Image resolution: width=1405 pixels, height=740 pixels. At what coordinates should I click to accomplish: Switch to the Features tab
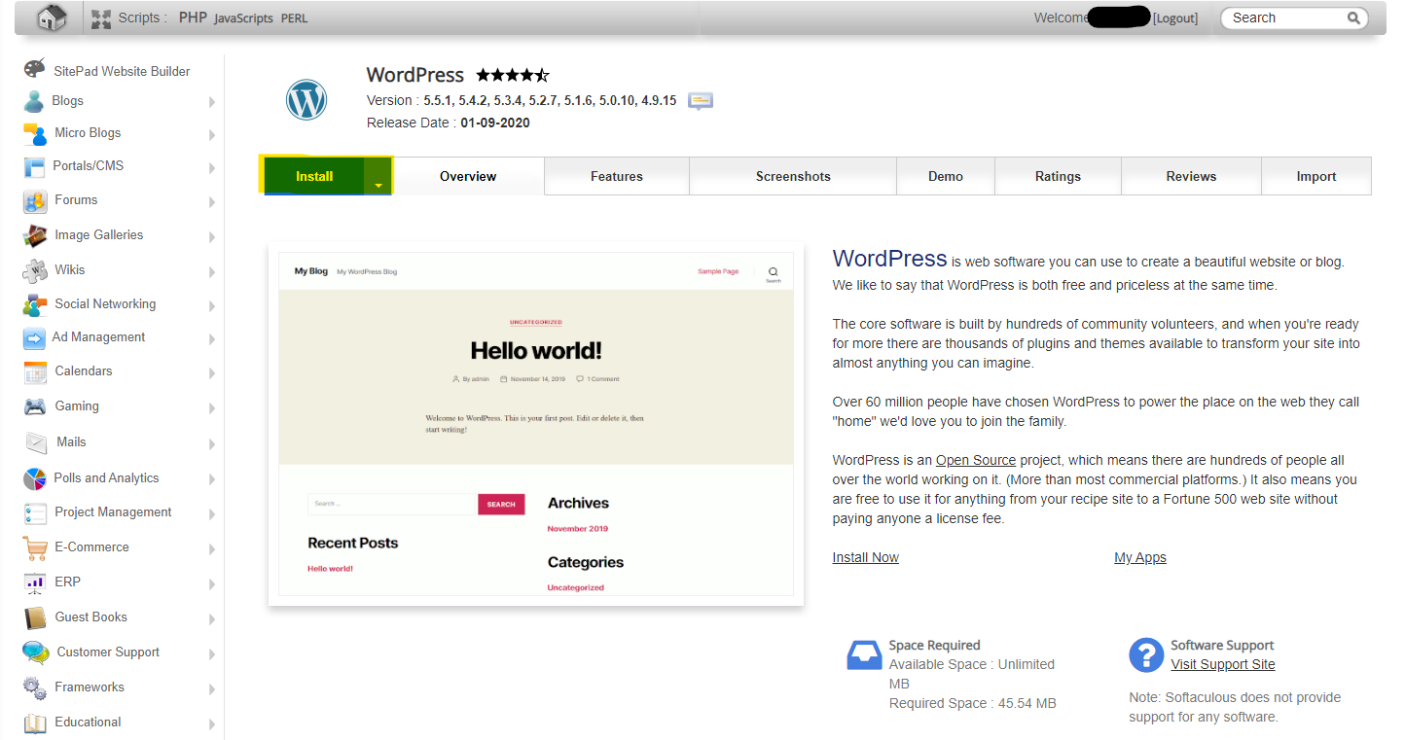click(617, 176)
